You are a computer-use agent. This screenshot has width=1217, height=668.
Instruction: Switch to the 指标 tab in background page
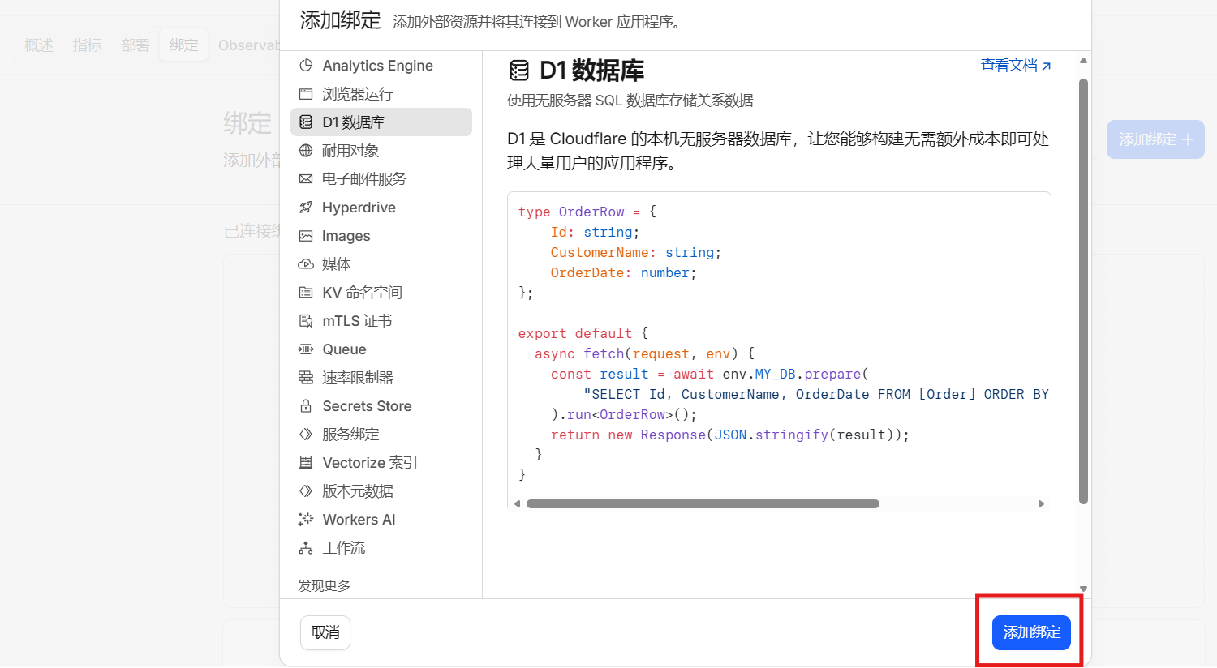point(88,45)
